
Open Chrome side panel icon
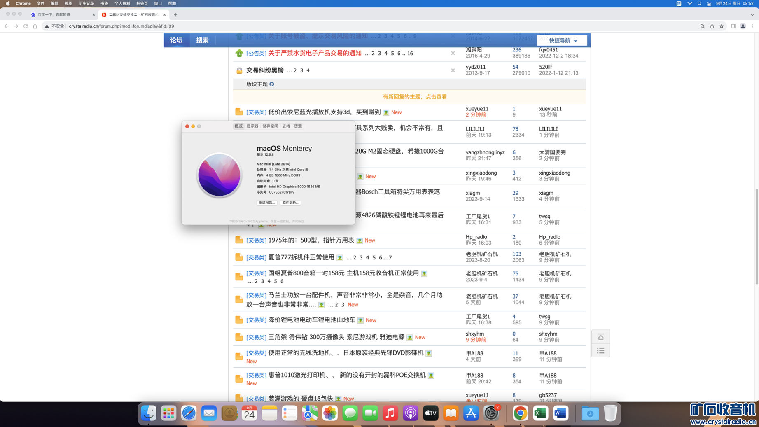[733, 26]
